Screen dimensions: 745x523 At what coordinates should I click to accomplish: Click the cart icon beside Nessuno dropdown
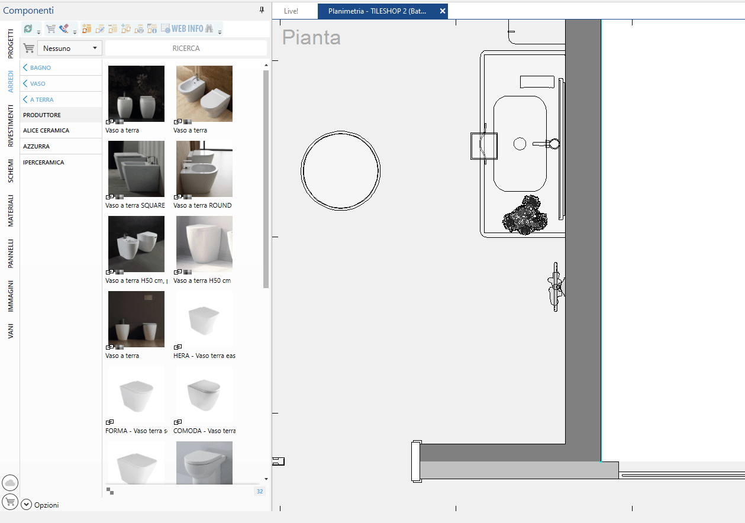coord(28,48)
